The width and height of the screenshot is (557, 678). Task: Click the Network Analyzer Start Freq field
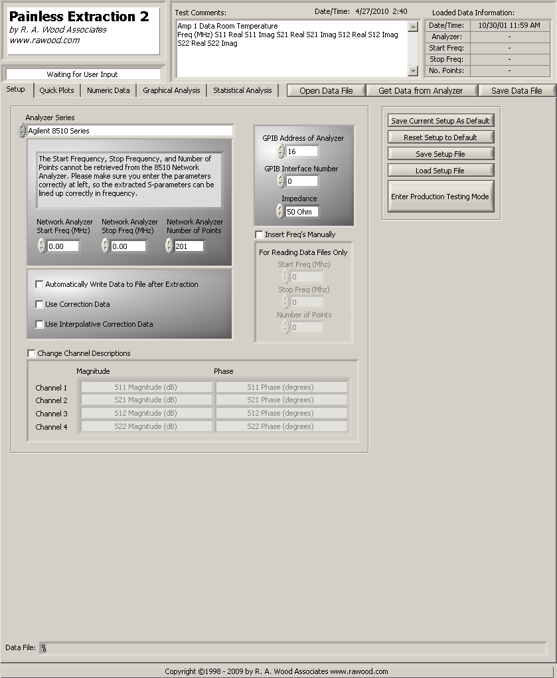[x=62, y=246]
